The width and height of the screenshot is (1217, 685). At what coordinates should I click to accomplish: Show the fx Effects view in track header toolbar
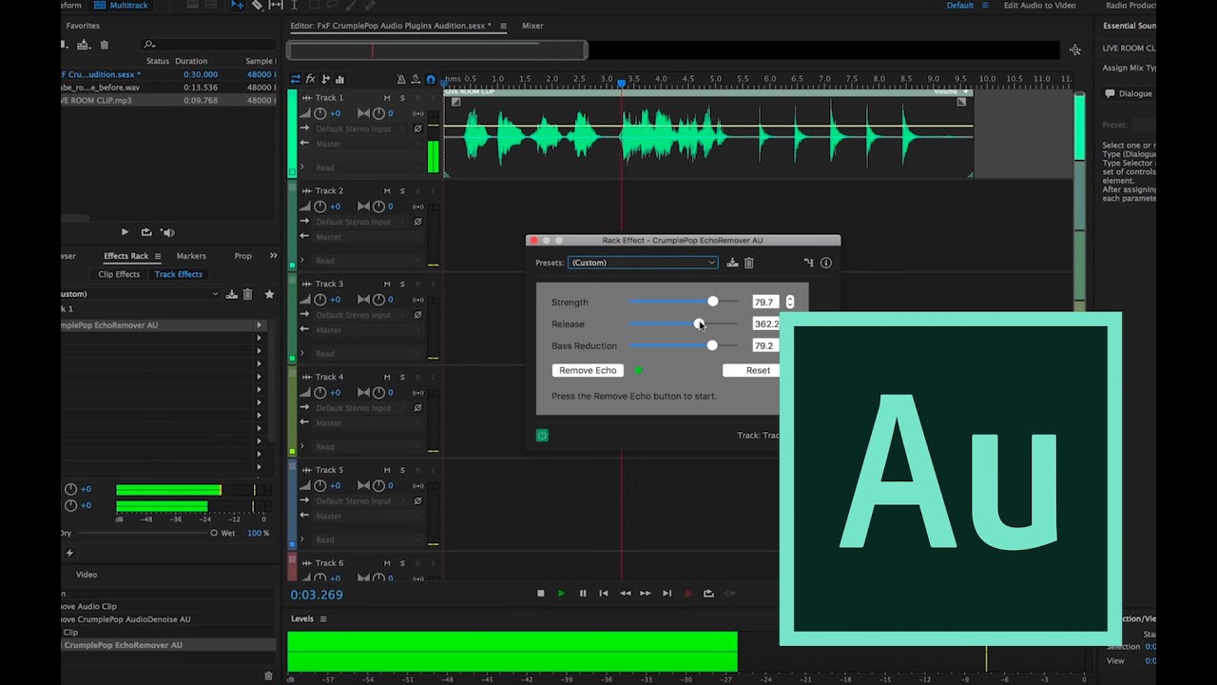pos(311,79)
